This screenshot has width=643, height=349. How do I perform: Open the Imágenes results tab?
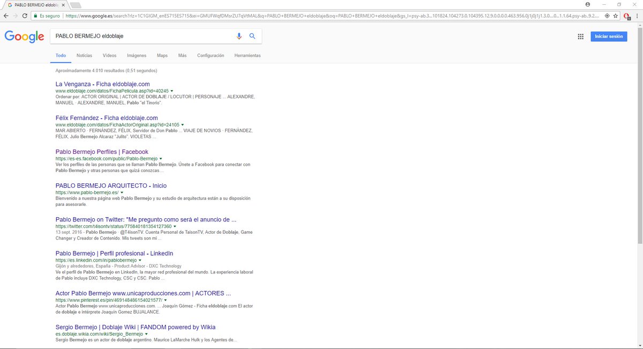[137, 56]
